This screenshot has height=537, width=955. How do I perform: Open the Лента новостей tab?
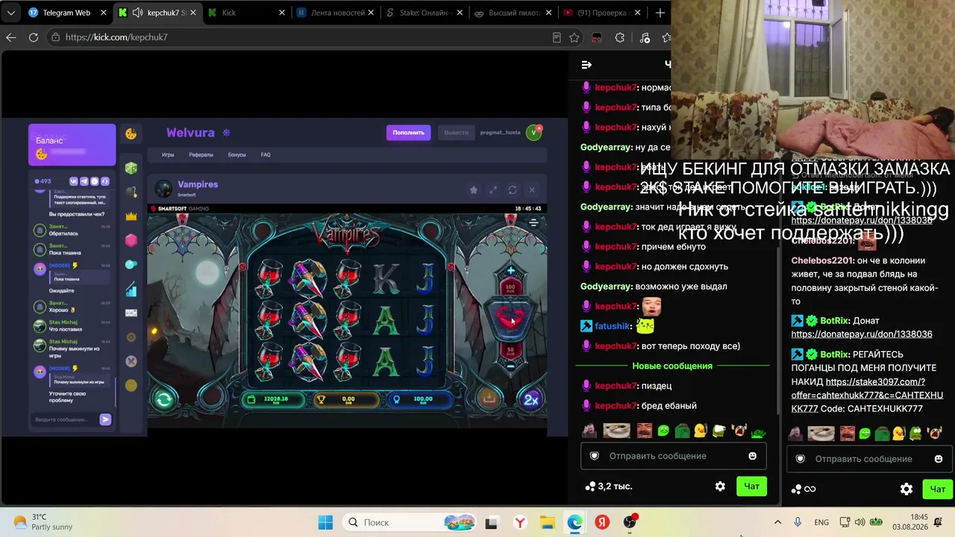337,13
